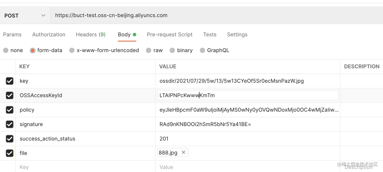Open the Authorization tab
Image resolution: width=383 pixels, height=172 pixels.
click(x=49, y=35)
